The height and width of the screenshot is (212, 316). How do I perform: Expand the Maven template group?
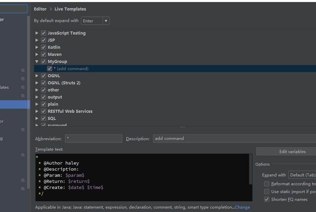click(x=37, y=55)
